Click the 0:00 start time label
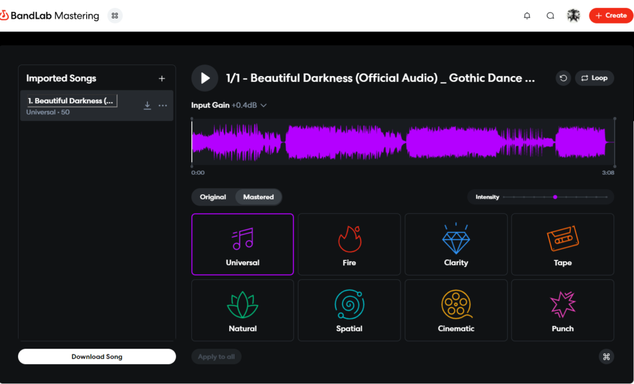 click(x=198, y=173)
